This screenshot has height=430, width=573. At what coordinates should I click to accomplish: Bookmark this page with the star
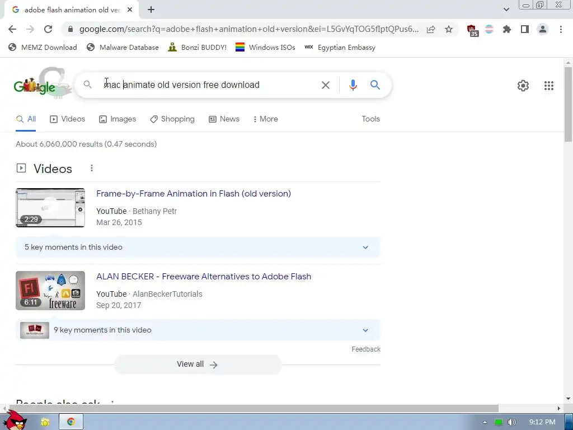pyautogui.click(x=449, y=29)
